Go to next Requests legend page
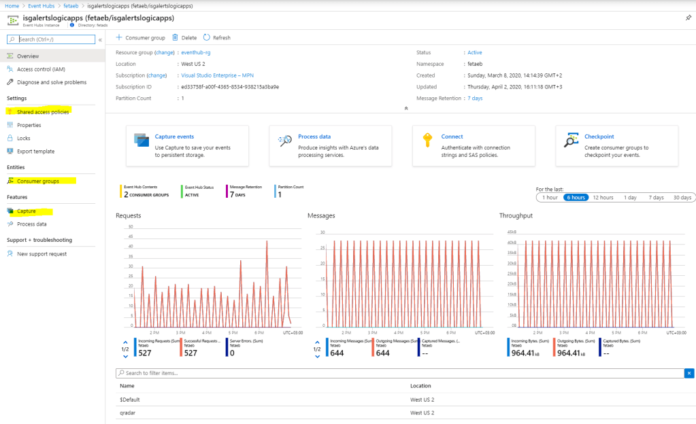The width and height of the screenshot is (696, 424). [x=125, y=356]
